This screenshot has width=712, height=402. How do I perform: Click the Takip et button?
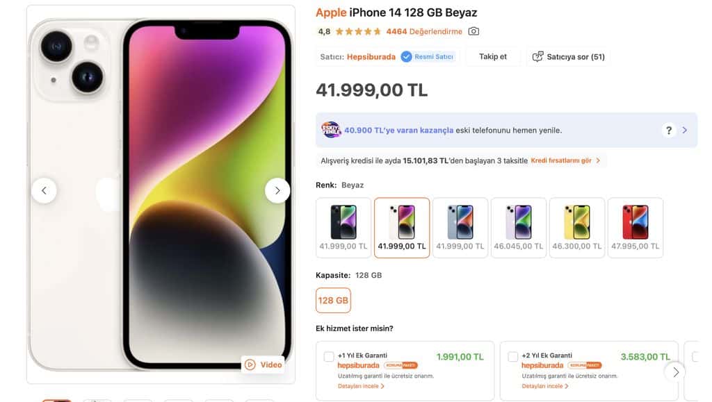tap(493, 57)
